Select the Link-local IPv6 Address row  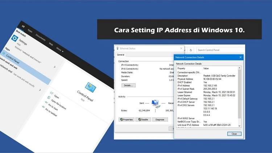[x=207, y=125]
